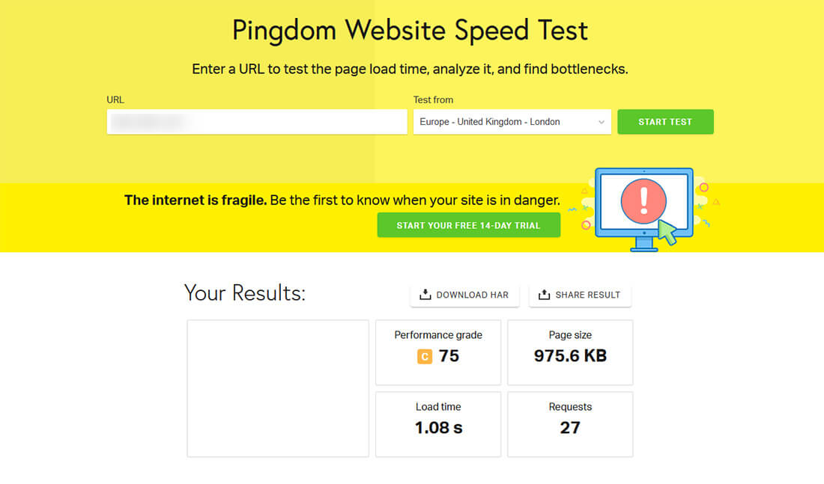
Task: Click inside the URL input field
Action: pos(257,121)
